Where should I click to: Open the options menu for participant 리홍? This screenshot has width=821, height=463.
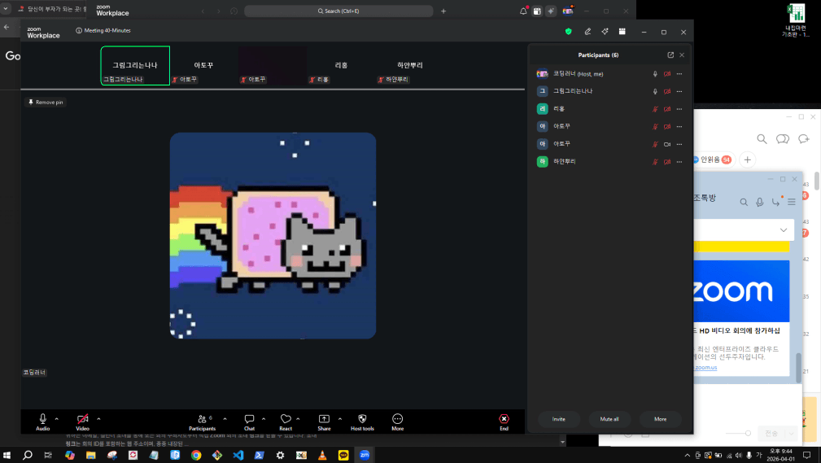pos(679,109)
